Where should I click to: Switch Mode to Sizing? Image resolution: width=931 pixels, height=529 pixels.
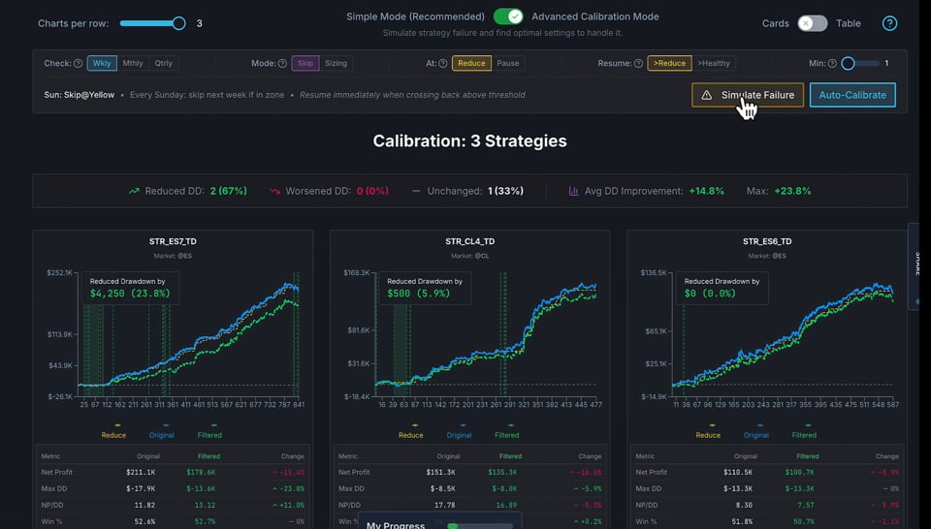336,63
